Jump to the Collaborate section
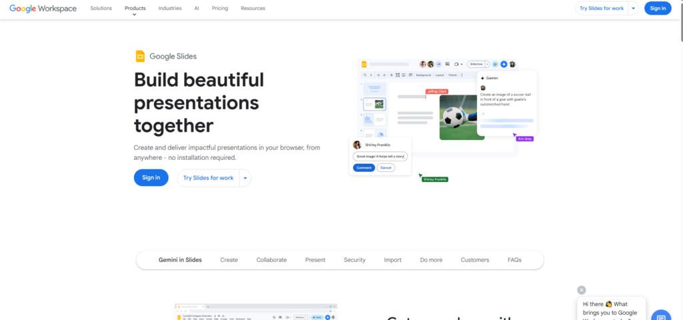Image resolution: width=683 pixels, height=320 pixels. click(271, 260)
